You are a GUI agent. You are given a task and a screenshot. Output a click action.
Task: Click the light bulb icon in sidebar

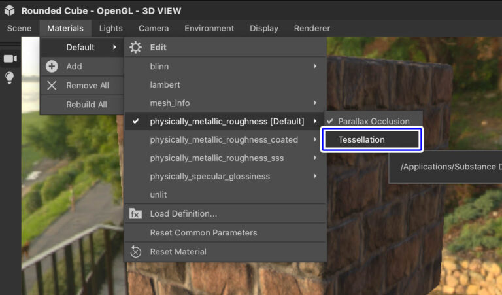10,78
